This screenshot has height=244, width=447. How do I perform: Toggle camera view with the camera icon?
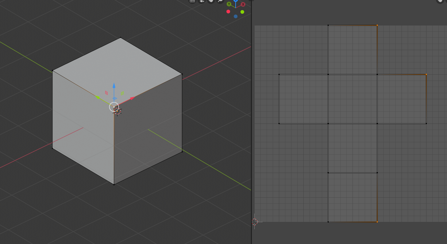[202, 1]
